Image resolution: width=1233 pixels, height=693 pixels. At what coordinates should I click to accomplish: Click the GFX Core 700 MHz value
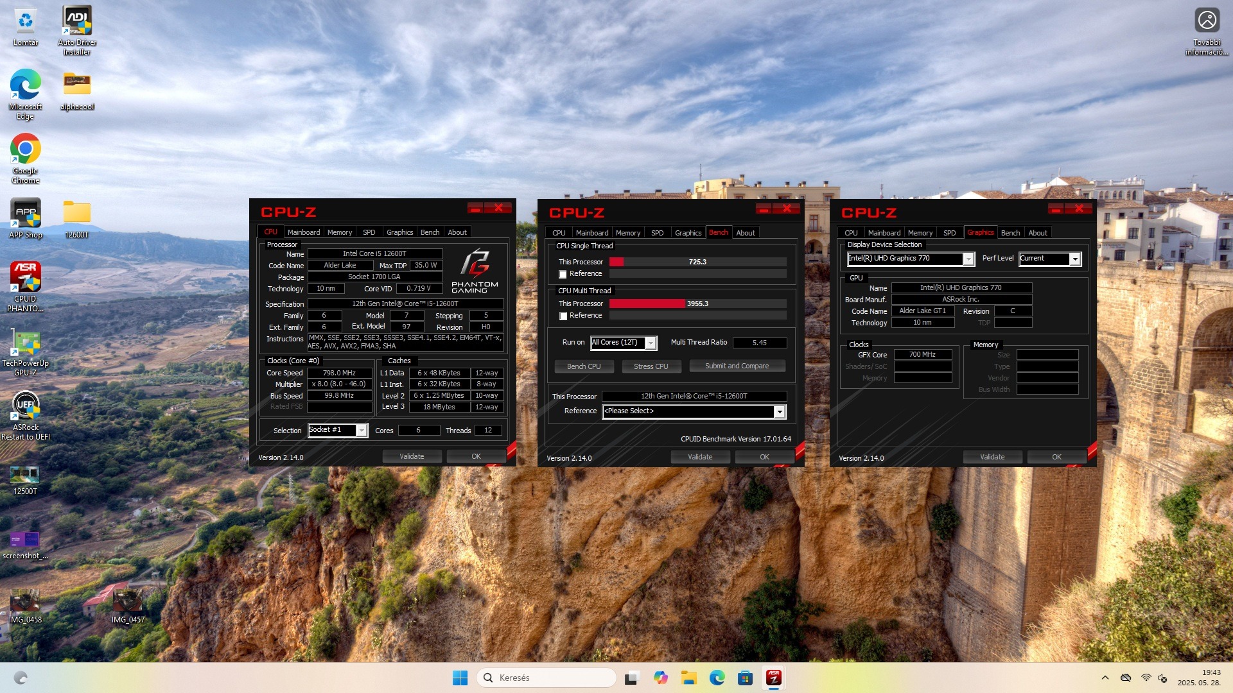click(922, 354)
